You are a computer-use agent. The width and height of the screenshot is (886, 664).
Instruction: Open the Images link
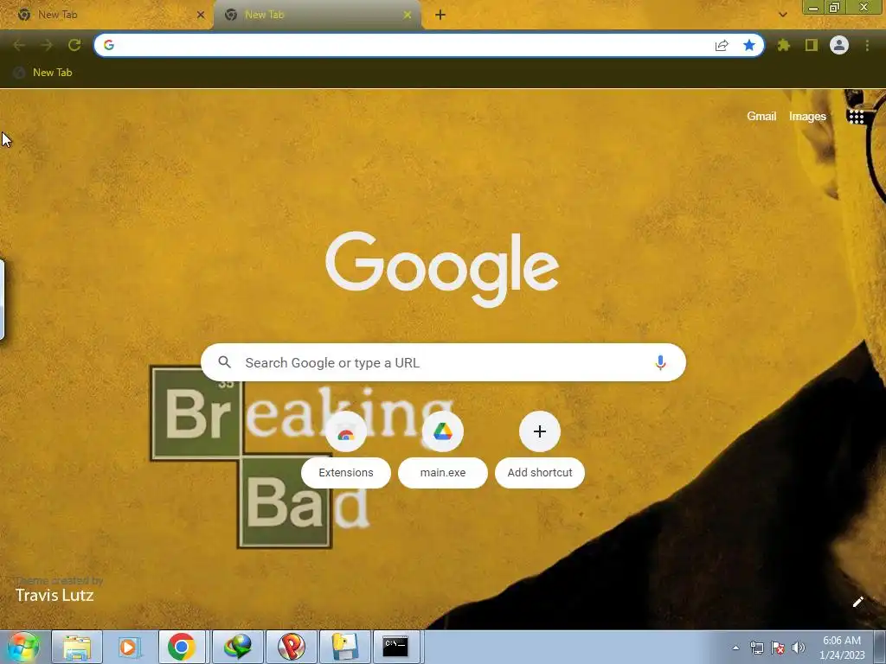coord(807,117)
